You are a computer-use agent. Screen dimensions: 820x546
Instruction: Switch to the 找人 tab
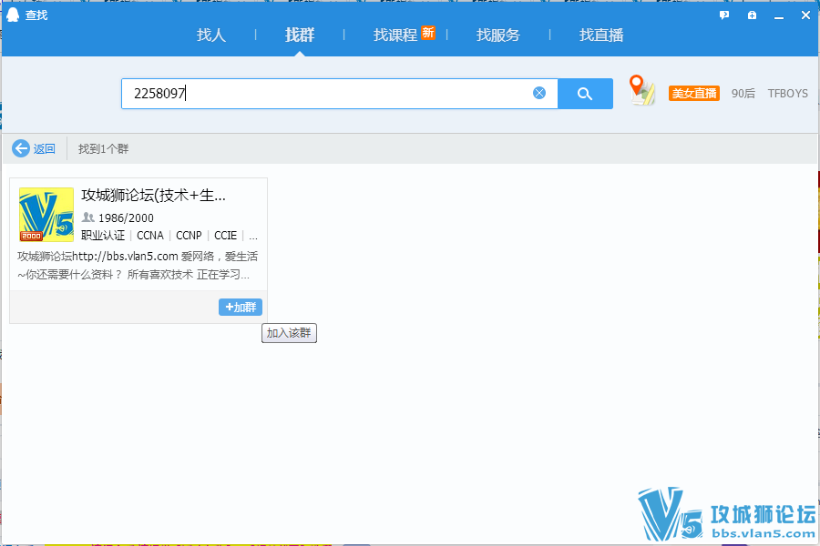(x=211, y=35)
